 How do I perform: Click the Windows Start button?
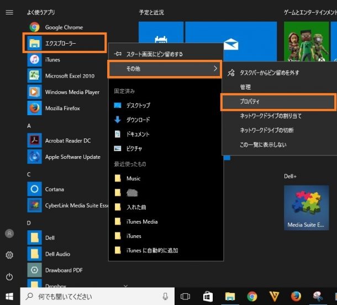click(x=9, y=297)
